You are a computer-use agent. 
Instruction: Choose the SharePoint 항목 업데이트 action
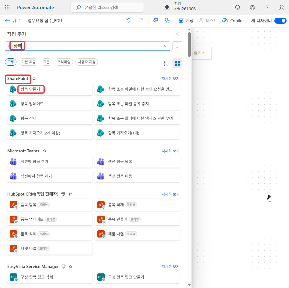click(x=50, y=104)
